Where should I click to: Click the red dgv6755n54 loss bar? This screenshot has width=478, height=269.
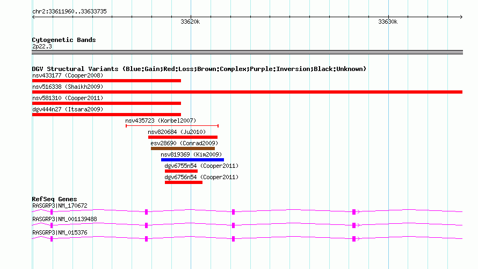pos(181,171)
